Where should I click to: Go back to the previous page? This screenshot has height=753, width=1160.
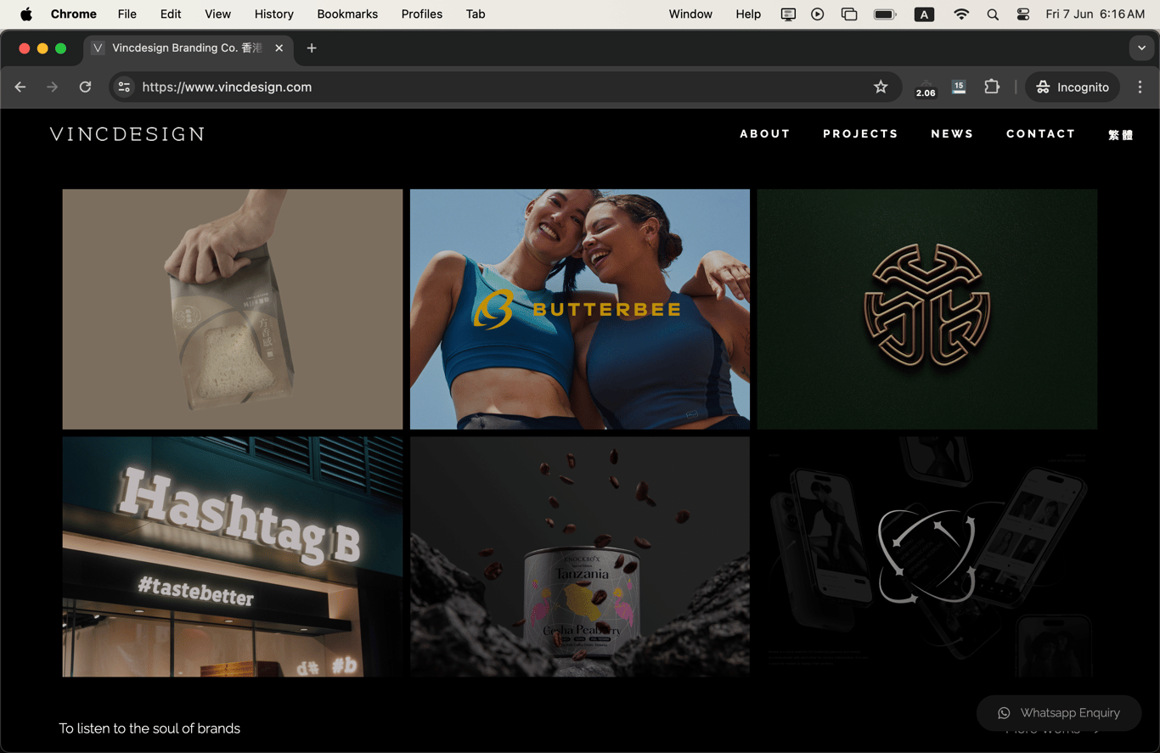(x=20, y=87)
